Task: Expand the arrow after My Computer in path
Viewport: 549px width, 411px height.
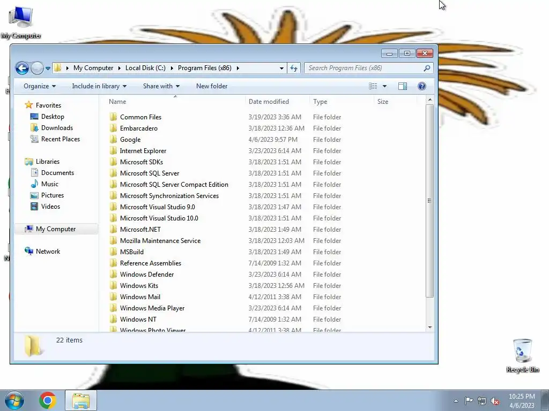Action: (120, 68)
